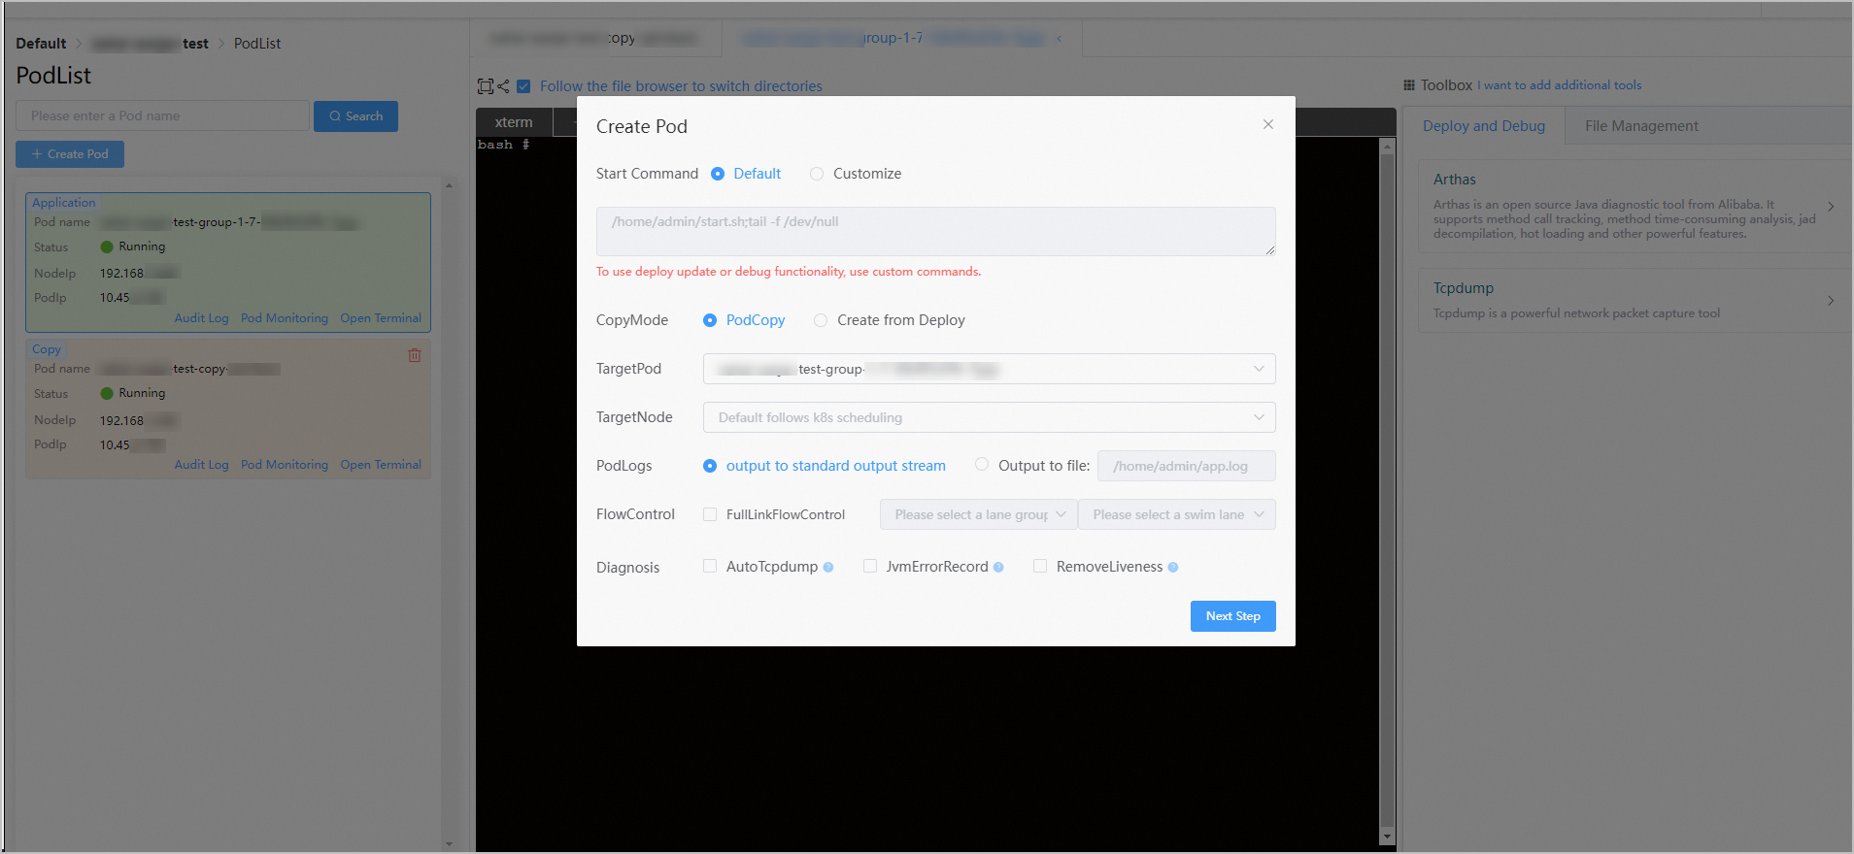Toggle Follow the file browser checkbox
The width and height of the screenshot is (1854, 854).
click(x=523, y=86)
